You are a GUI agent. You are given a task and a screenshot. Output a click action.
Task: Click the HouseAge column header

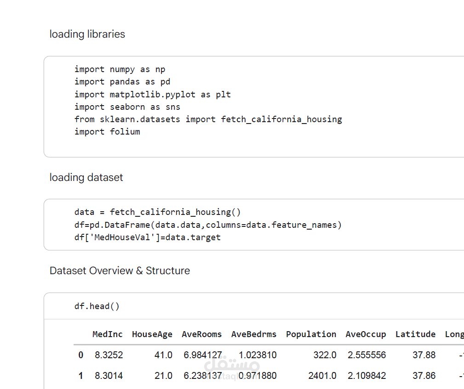click(x=152, y=334)
